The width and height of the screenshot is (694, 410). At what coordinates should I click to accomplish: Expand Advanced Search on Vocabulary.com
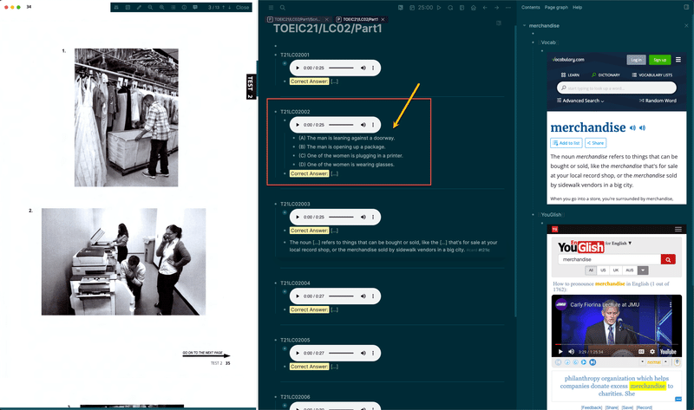[580, 101]
